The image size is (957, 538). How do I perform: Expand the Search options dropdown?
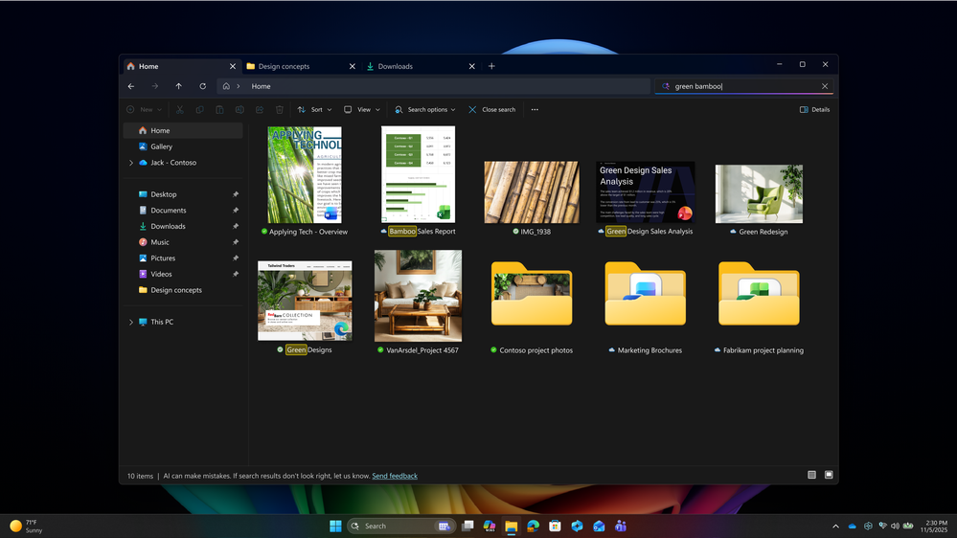[x=424, y=110]
